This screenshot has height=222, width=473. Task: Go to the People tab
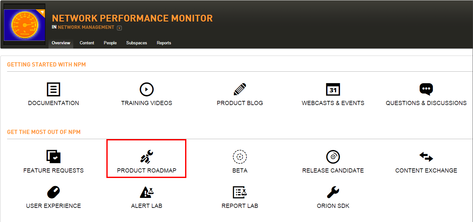110,43
